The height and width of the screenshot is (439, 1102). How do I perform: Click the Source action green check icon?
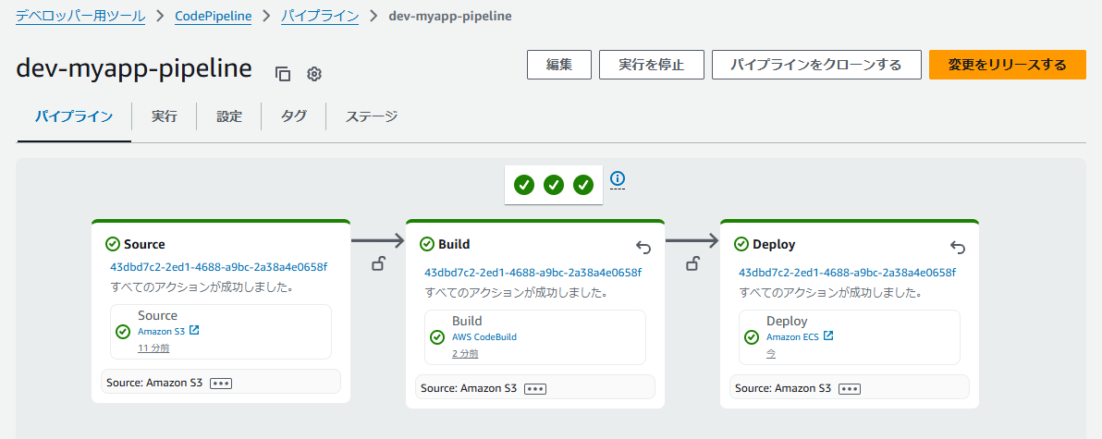(x=123, y=332)
